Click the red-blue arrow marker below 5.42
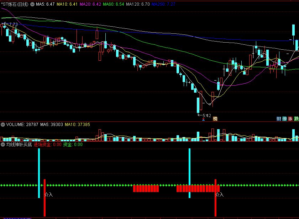Viewport: 299px width, 219px height. pos(204,119)
